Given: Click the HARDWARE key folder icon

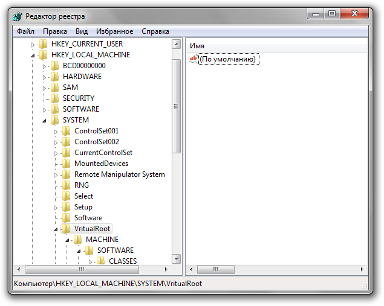Looking at the screenshot, I should point(54,77).
